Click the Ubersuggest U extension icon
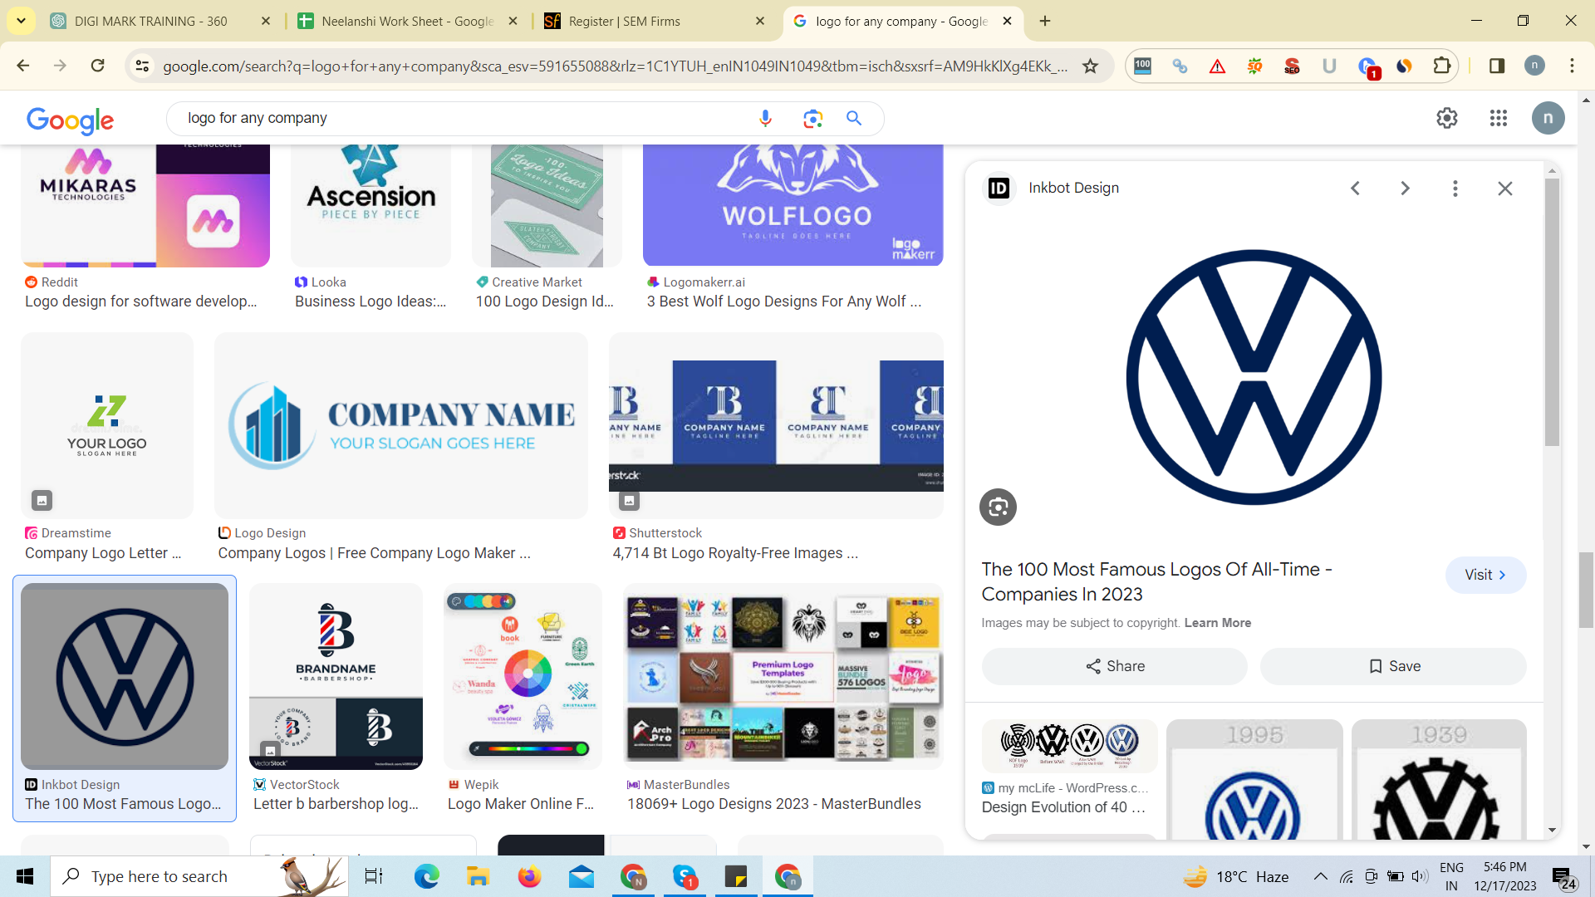Image resolution: width=1595 pixels, height=897 pixels. coord(1329,66)
